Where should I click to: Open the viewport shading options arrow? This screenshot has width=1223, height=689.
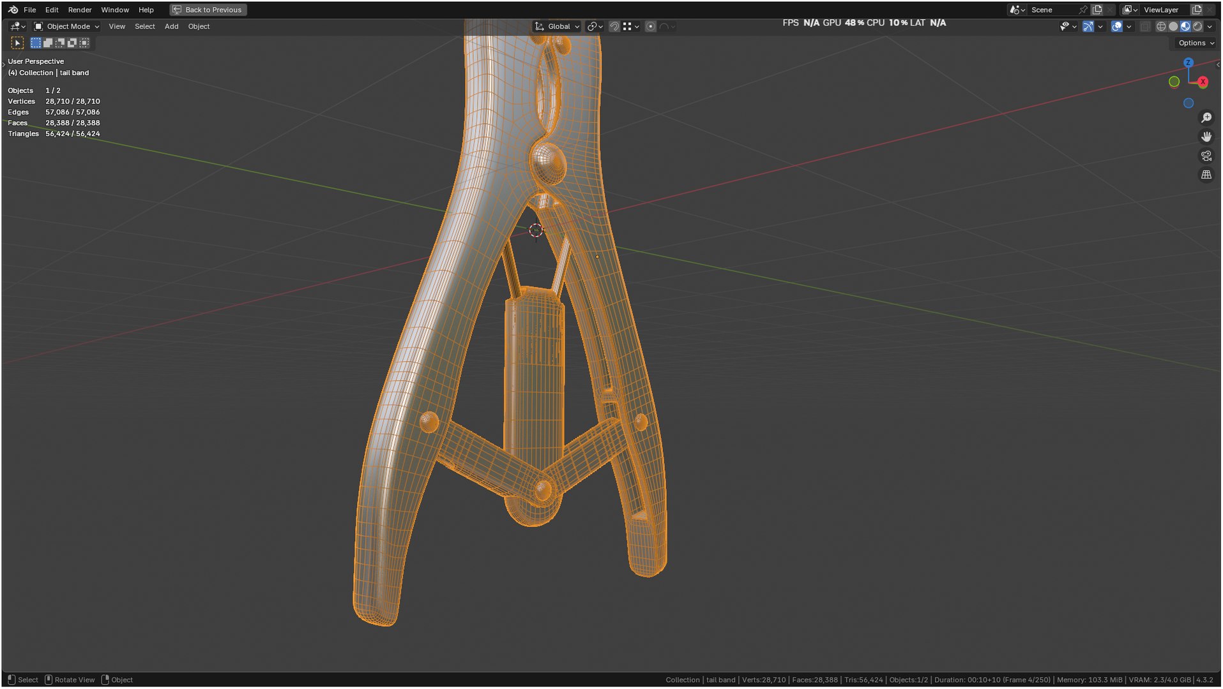[1210, 26]
